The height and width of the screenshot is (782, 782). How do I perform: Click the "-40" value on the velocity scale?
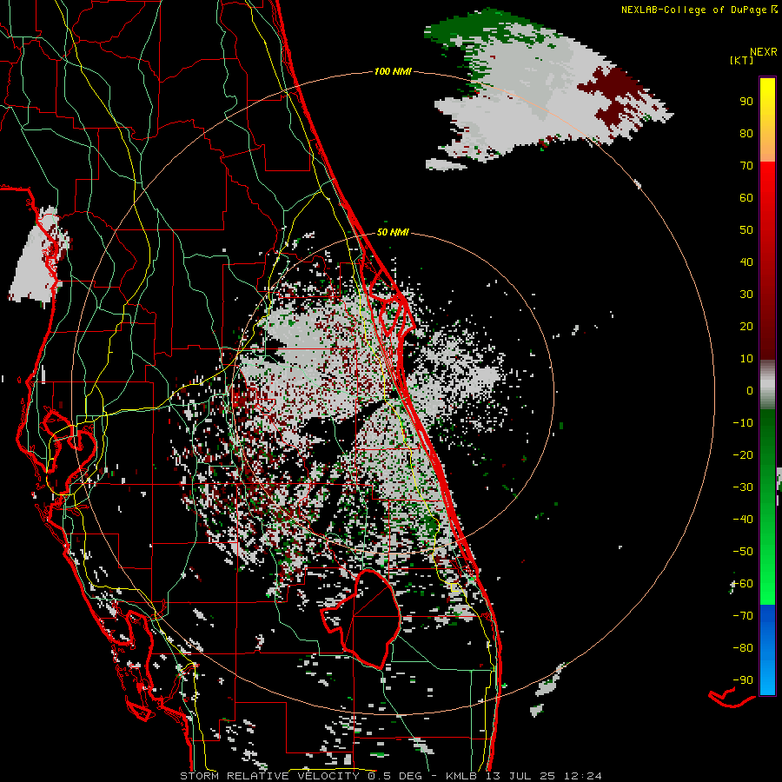[743, 520]
